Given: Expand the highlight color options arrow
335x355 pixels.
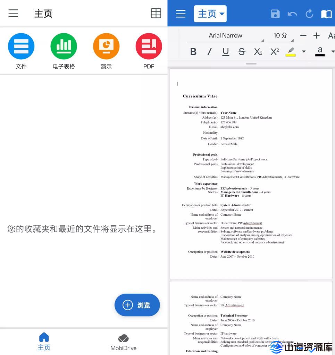Looking at the screenshot, I should [x=304, y=51].
